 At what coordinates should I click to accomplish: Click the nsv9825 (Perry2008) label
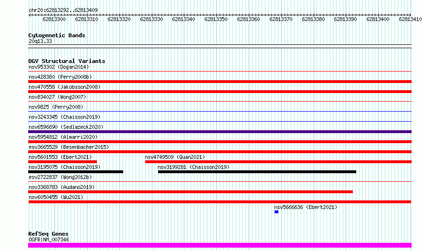click(x=56, y=107)
